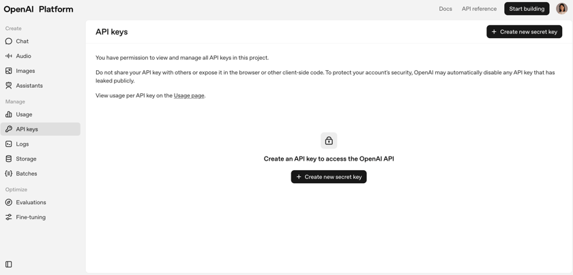Click the Create new secret key header button
Viewport: 573px width, 275px height.
tap(524, 32)
